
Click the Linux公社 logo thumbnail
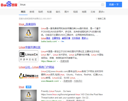29,76
